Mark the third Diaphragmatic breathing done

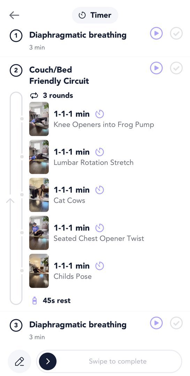[x=176, y=323]
